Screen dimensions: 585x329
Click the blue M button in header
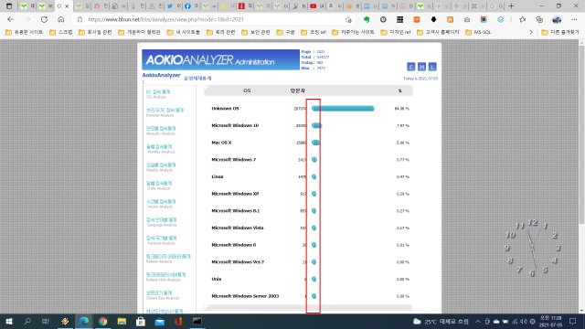pos(421,67)
